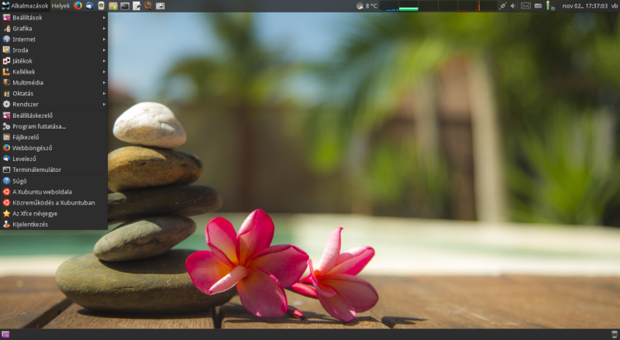
Task: Open the battery power indicator
Action: pyautogui.click(x=550, y=6)
